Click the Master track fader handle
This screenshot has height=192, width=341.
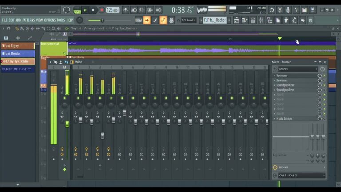(x=67, y=124)
